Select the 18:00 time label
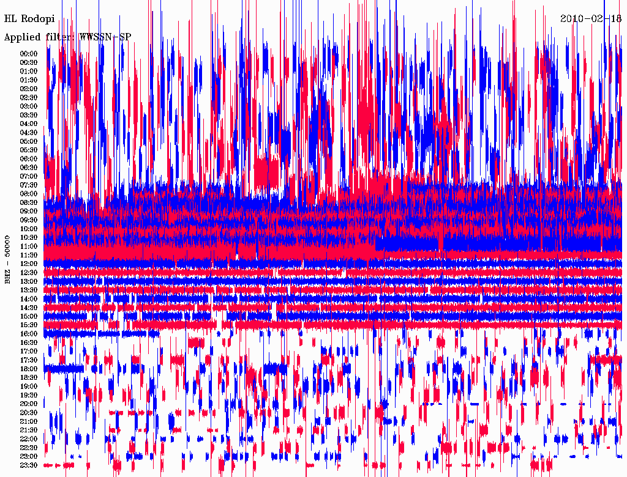 pos(29,369)
